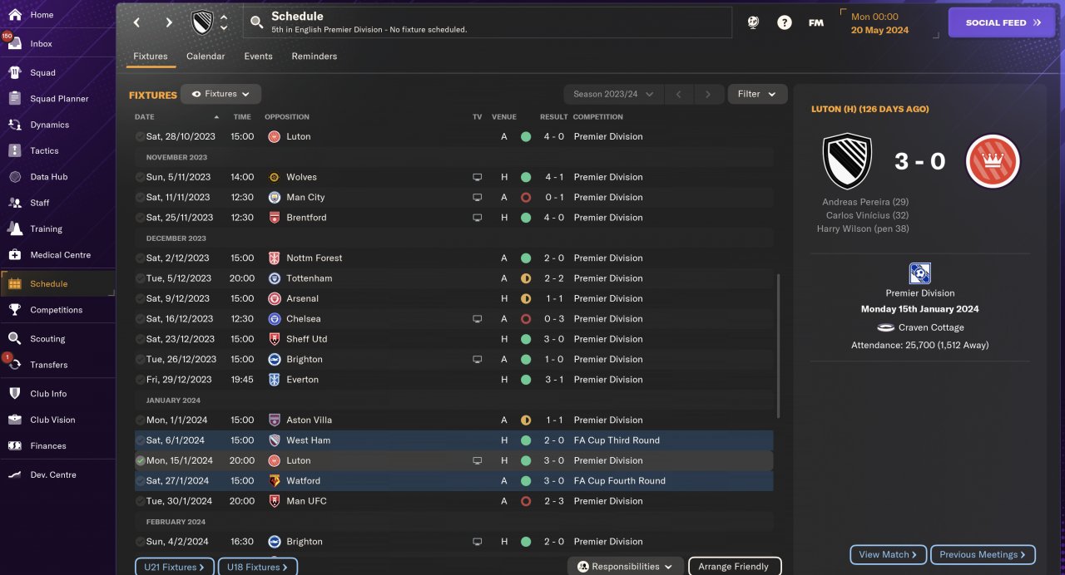Open the Scouting magnifier icon
Viewport: 1065px width, 575px height.
[14, 338]
